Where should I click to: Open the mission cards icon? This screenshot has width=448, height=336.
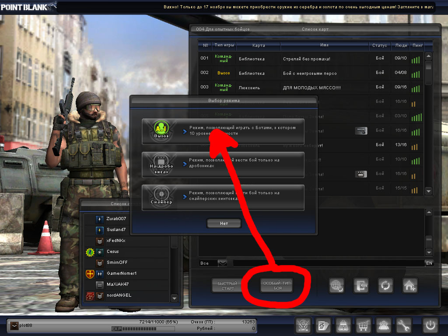click(323, 325)
